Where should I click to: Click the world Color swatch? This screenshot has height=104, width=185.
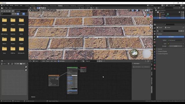coord(176,44)
